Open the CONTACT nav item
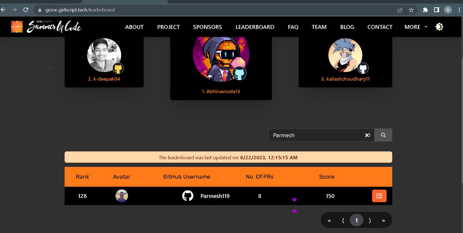This screenshot has width=463, height=233. [x=380, y=27]
